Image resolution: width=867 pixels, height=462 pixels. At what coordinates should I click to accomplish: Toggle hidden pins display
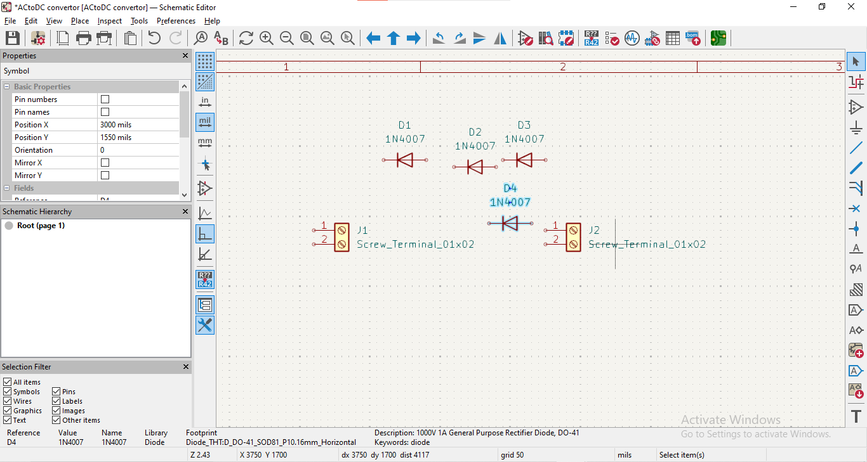pyautogui.click(x=205, y=188)
